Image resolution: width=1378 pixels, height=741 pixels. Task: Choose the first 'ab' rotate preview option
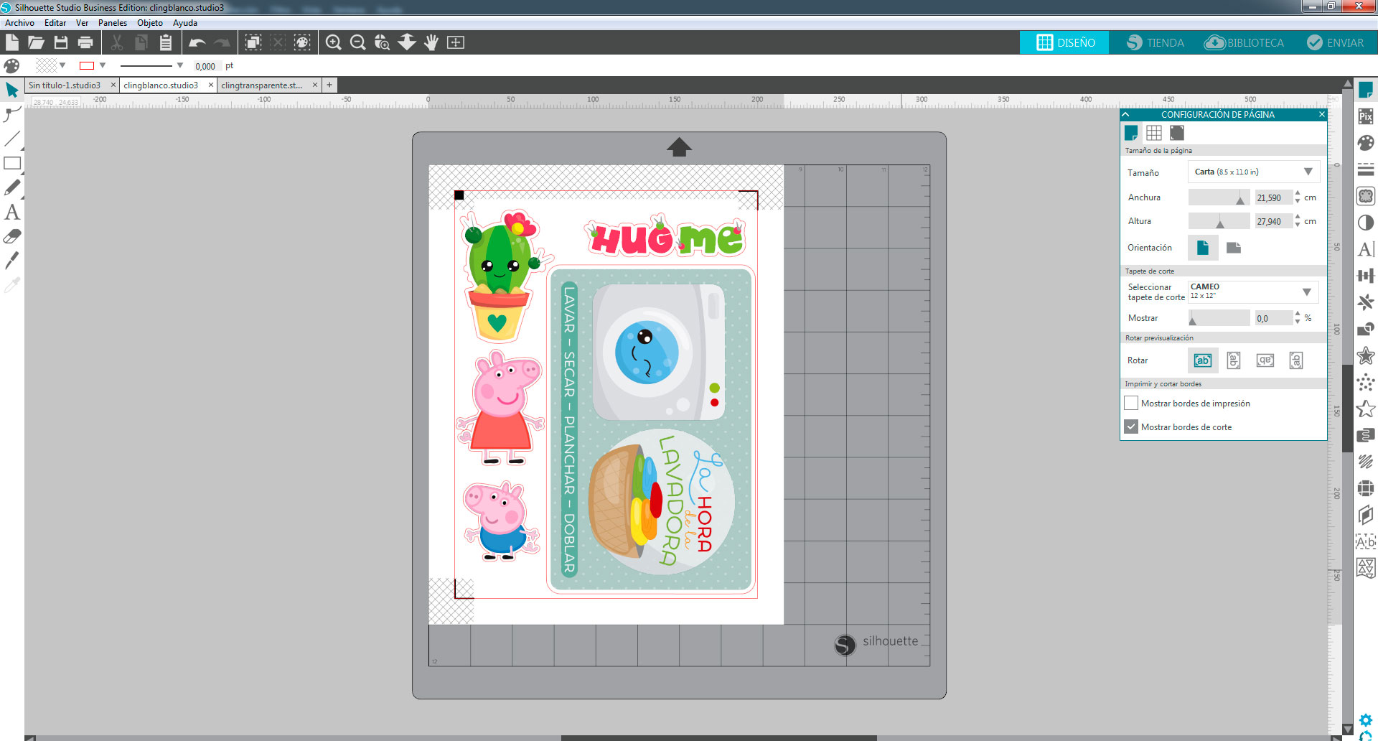click(1203, 360)
